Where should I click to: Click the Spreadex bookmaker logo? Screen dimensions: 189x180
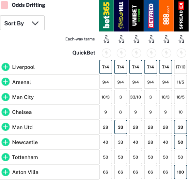pos(181,16)
